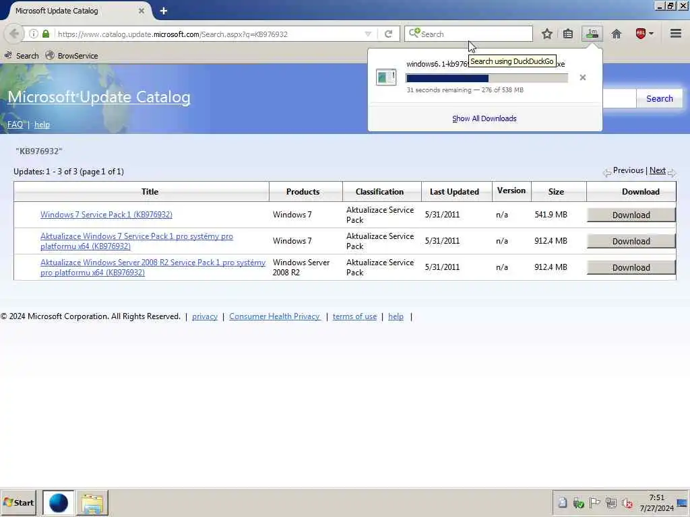Switch to the browser taskbar icon
The image size is (690, 517).
[x=58, y=502]
